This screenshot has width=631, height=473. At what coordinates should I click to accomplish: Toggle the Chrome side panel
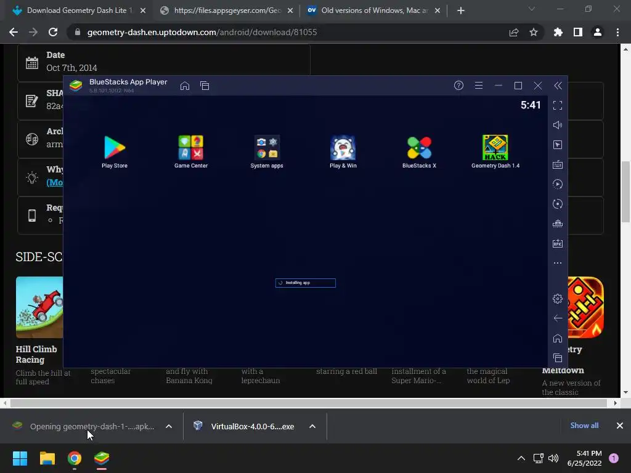[x=578, y=32]
